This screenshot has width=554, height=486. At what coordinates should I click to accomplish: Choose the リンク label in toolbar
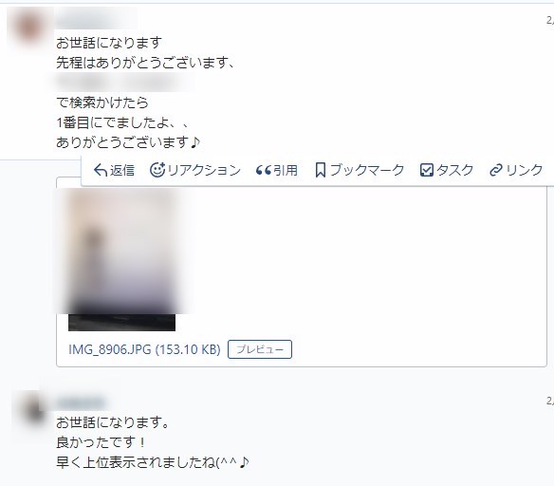525,170
